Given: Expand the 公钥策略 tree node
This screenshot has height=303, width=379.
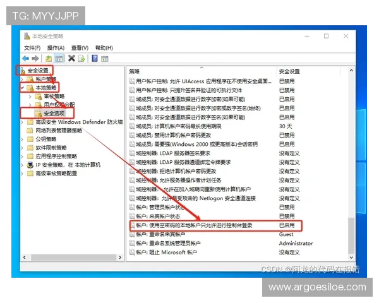Looking at the screenshot, I should pyautogui.click(x=22, y=139).
